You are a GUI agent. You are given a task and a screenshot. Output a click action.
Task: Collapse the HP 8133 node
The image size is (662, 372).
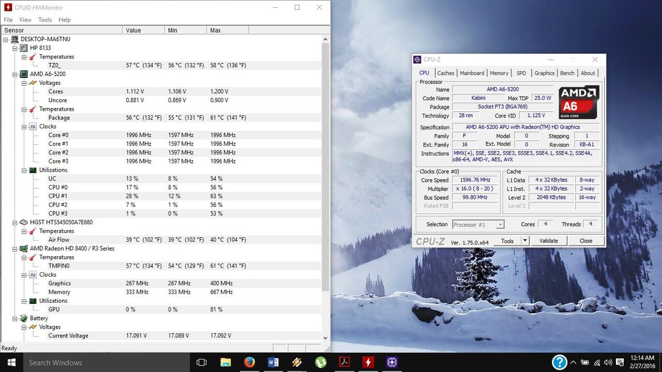tap(15, 48)
